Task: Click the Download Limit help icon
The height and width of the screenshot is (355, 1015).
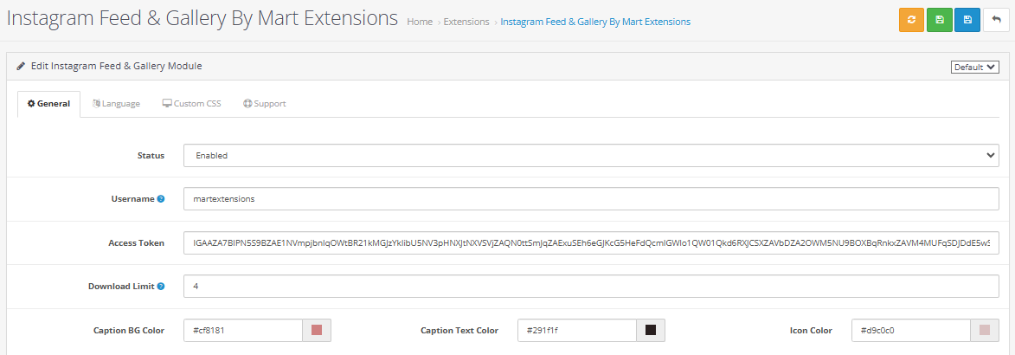Action: click(x=161, y=287)
